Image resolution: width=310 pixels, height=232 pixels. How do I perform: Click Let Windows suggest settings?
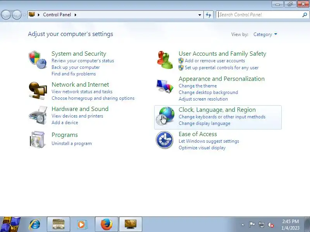[209, 141]
